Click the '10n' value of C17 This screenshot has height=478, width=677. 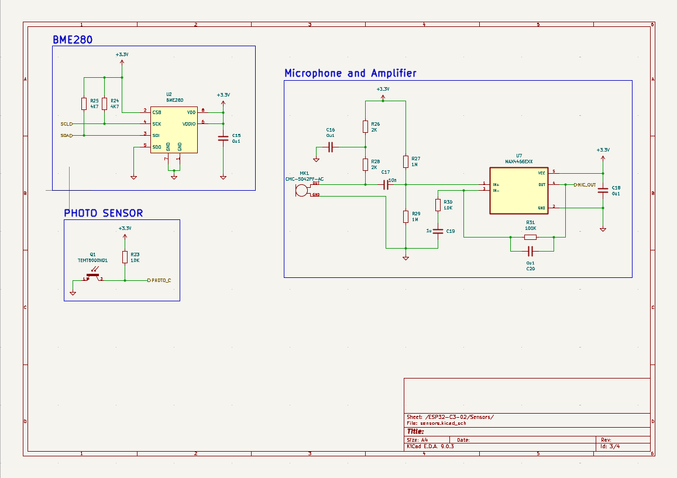point(393,180)
